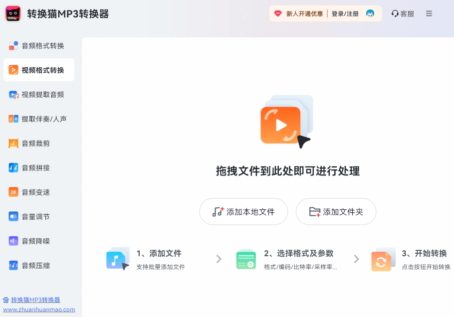Open the hamburger menu
Screen dimensions: 454x317
tap(429, 13)
